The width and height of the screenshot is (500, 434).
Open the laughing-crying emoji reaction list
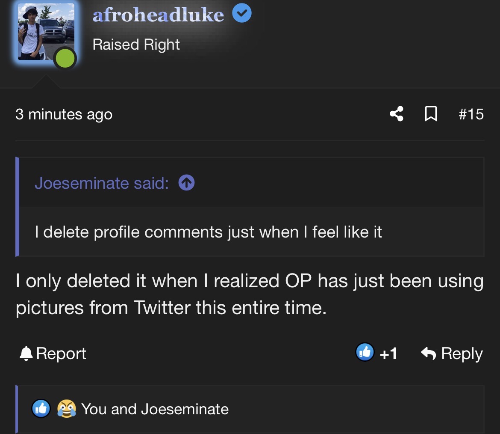click(x=67, y=408)
